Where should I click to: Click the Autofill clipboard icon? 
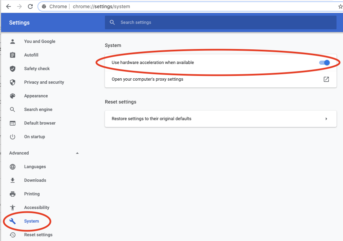(x=13, y=55)
